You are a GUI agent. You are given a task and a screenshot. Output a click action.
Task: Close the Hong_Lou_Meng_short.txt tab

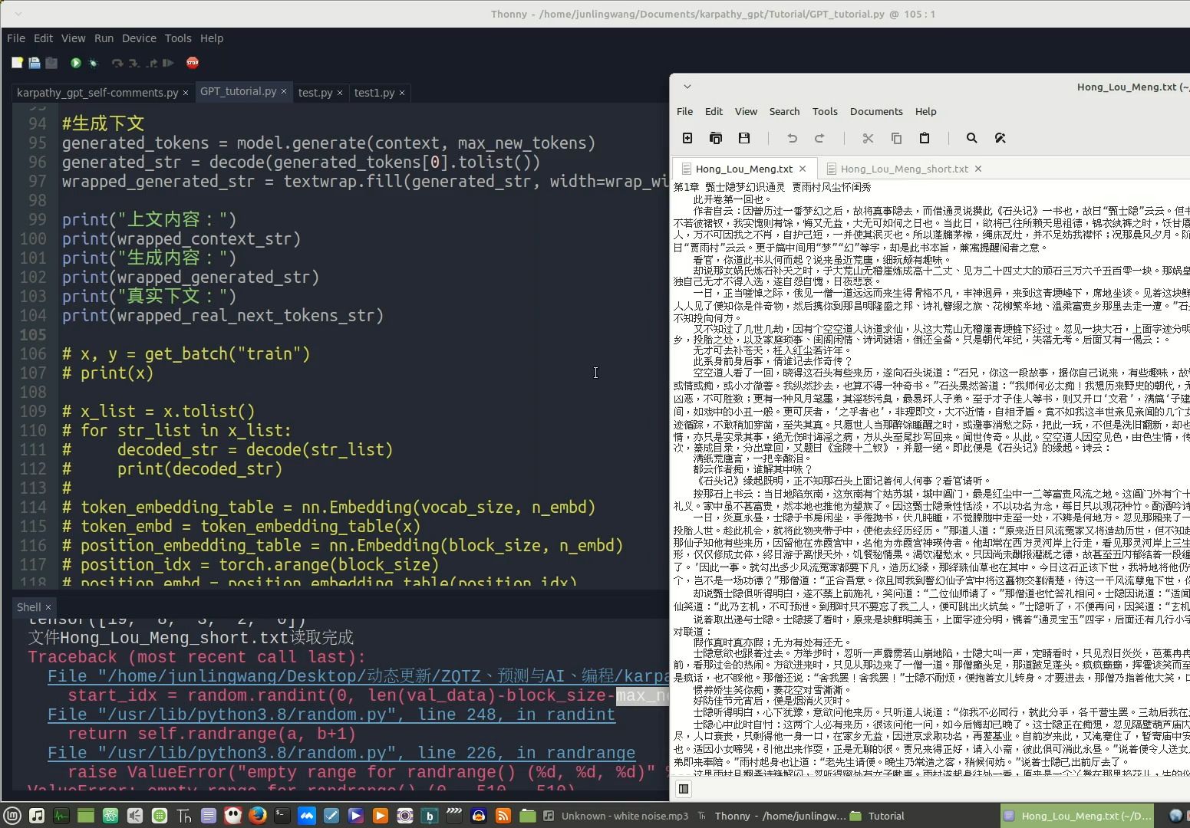[x=978, y=169]
